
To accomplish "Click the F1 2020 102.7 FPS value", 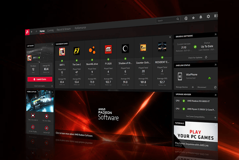I will [108, 82].
